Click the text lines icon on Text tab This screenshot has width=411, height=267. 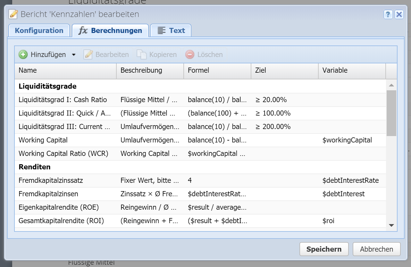[162, 31]
